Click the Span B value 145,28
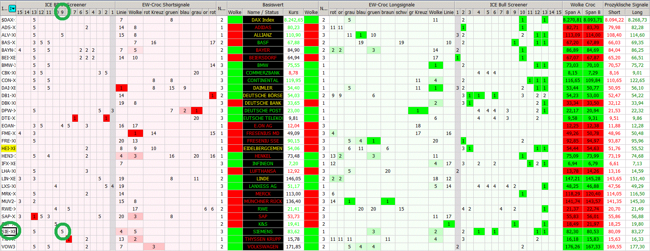This screenshot has height=251, width=650. (593, 178)
